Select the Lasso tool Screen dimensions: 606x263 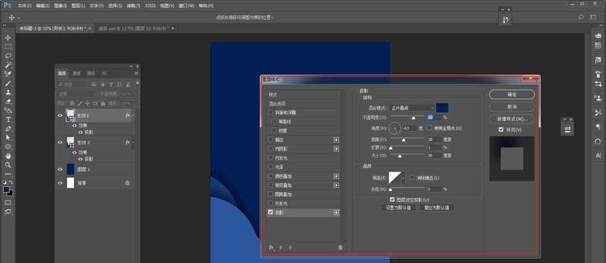pyautogui.click(x=8, y=56)
